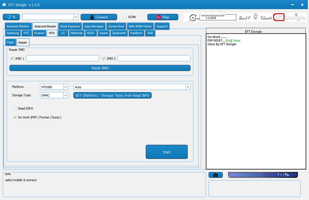This screenshot has height=200, width=309.
Task: Select the Huawei brand tab
Action: point(39,33)
